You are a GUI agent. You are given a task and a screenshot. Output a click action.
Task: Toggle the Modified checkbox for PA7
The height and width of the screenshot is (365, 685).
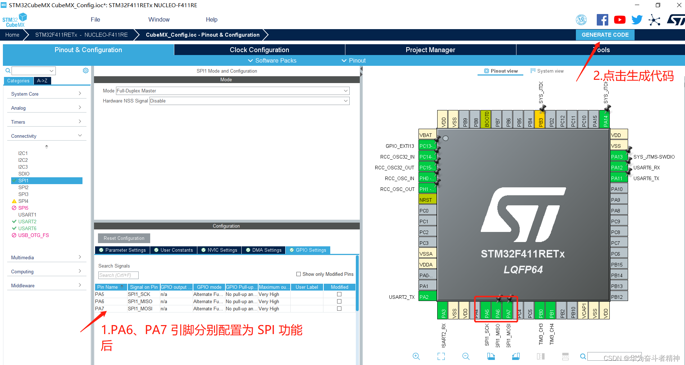[x=339, y=309]
